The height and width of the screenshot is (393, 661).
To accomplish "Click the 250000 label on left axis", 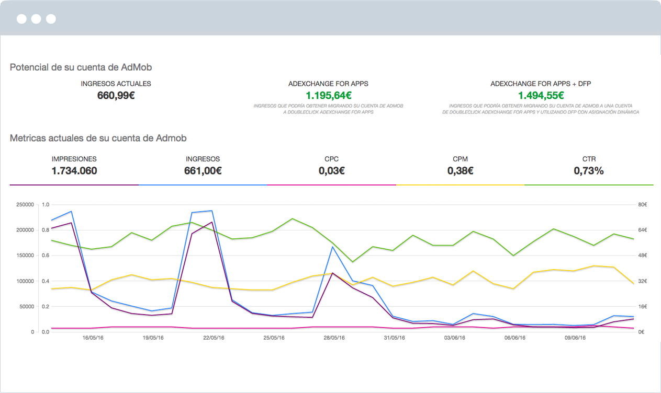I will pyautogui.click(x=24, y=203).
